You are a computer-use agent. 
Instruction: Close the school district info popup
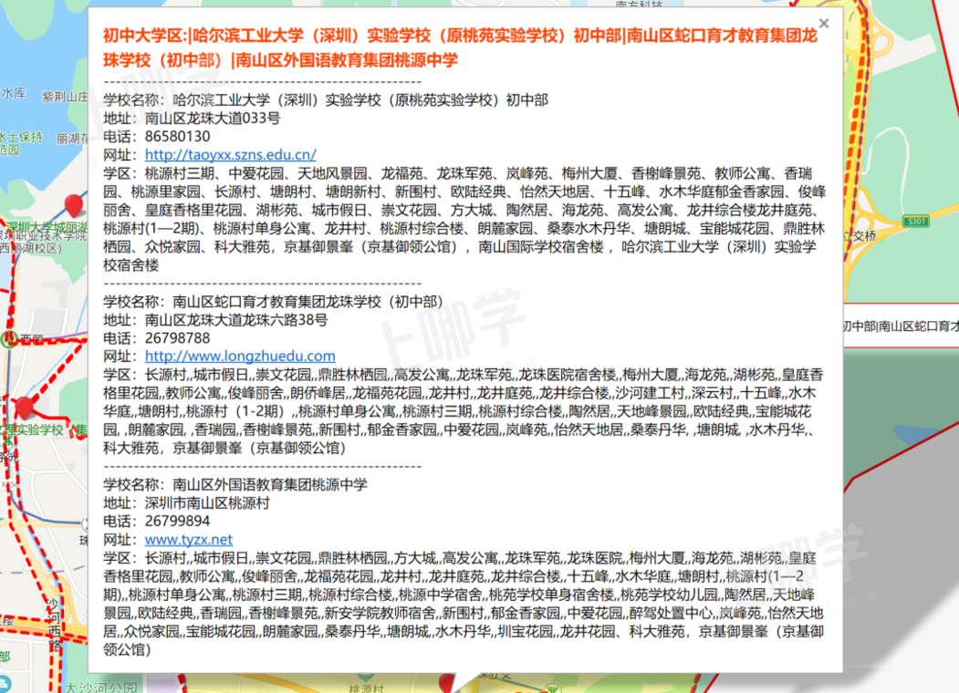tap(824, 23)
